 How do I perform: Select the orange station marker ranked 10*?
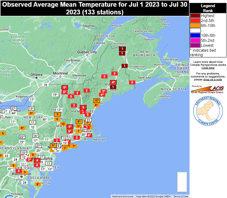(x=97, y=100)
